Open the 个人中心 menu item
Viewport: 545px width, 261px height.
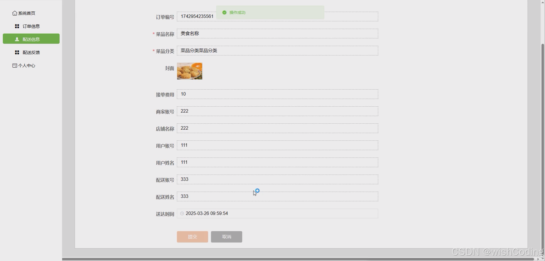point(27,65)
